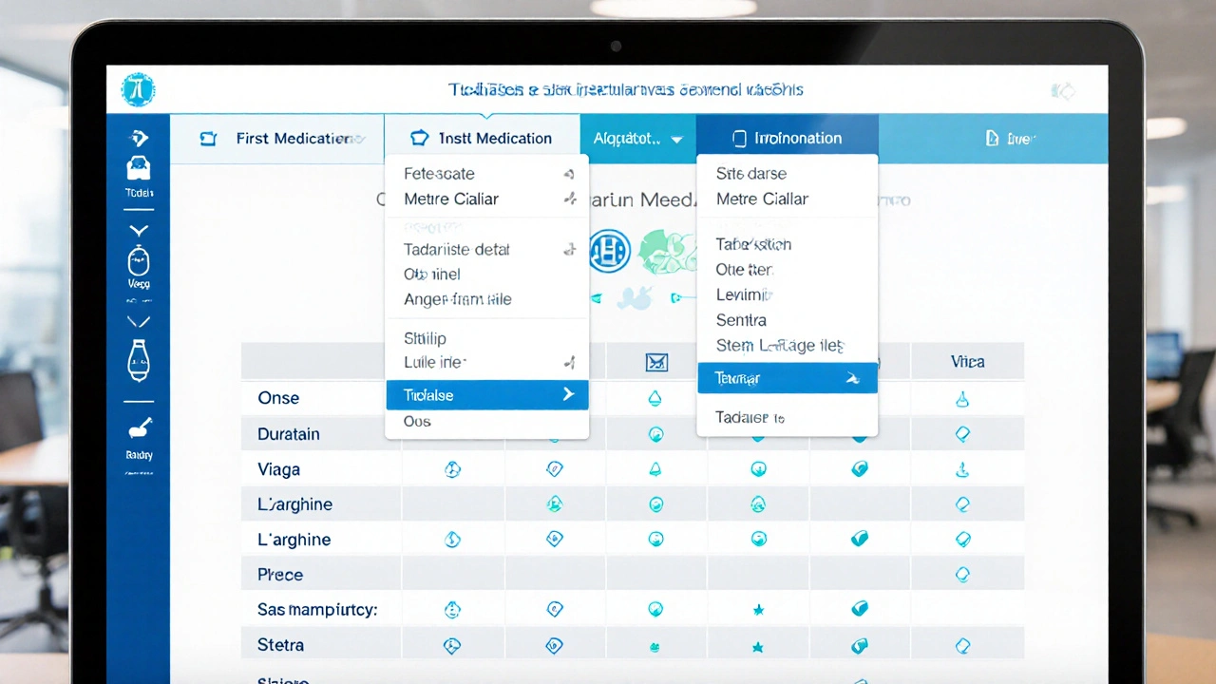
Task: Click the Vego bottle icon in the sidebar
Action: coord(139,261)
